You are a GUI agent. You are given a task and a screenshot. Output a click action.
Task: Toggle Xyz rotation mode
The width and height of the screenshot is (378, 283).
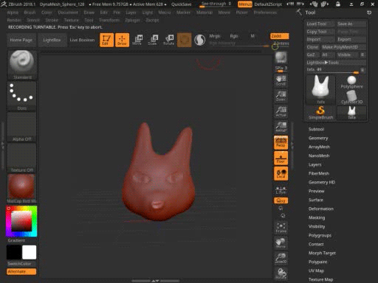[281, 200]
